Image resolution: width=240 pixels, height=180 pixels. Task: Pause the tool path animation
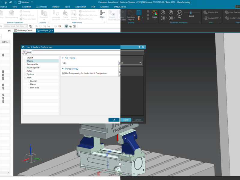[171, 12]
